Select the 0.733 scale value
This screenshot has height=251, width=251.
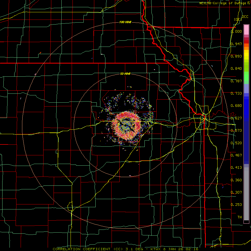pos(236,93)
